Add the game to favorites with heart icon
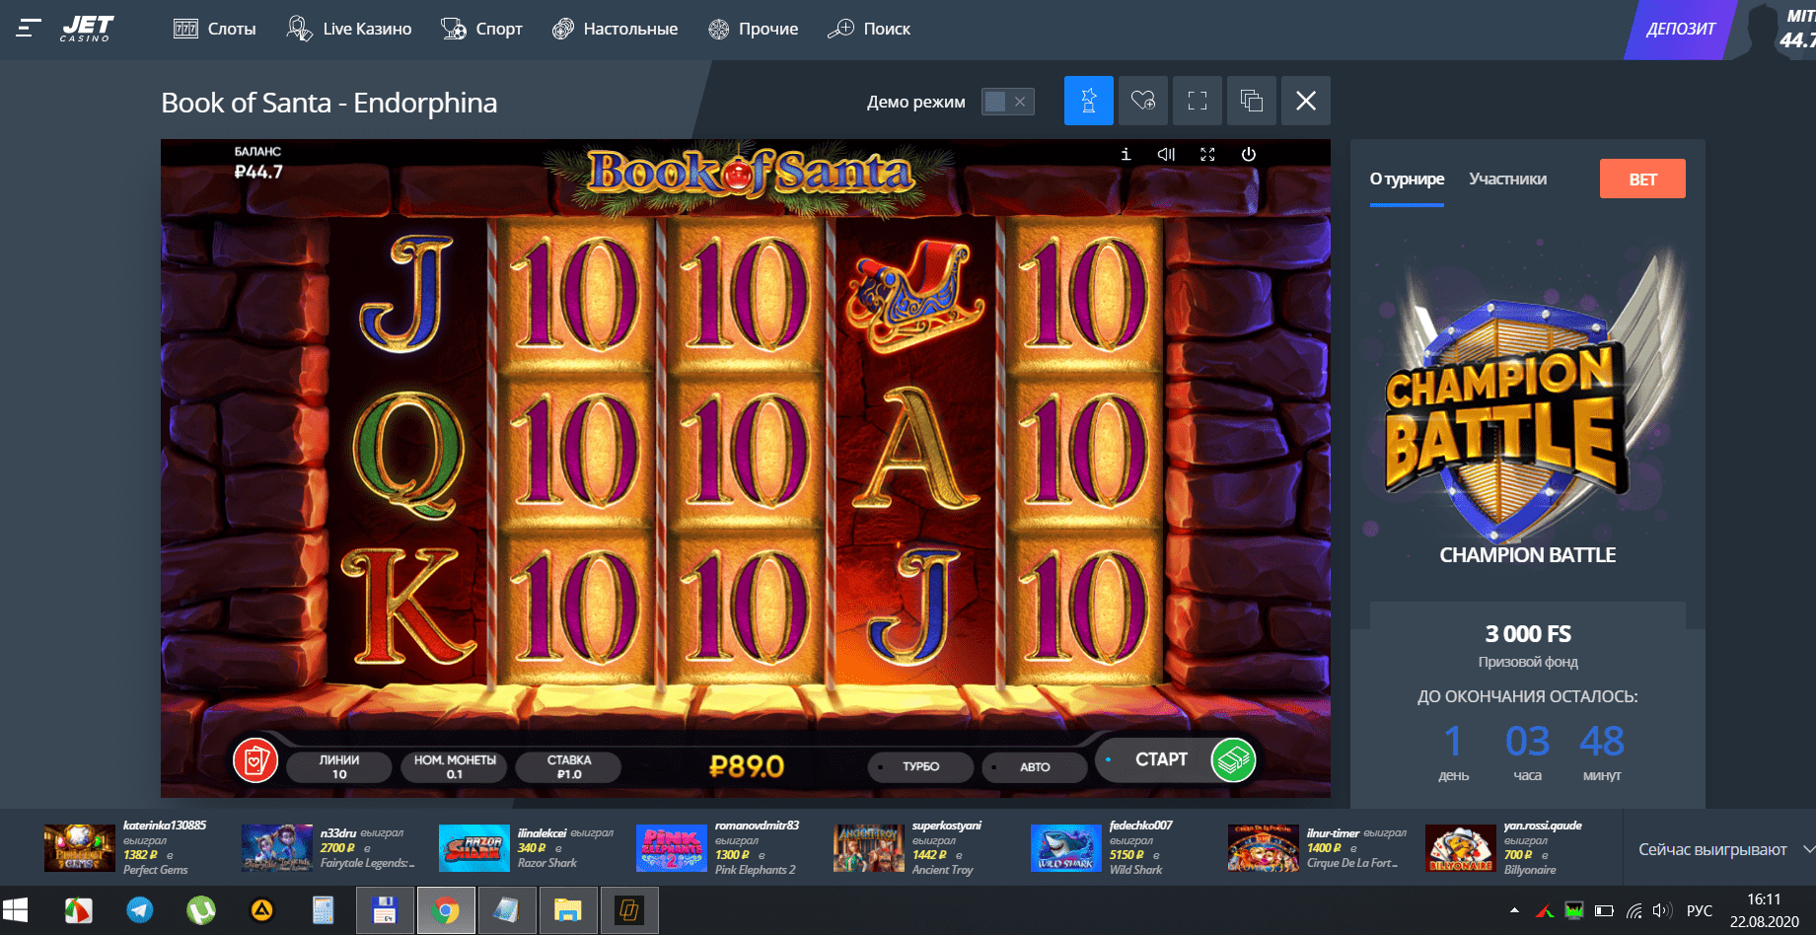 [x=1143, y=101]
